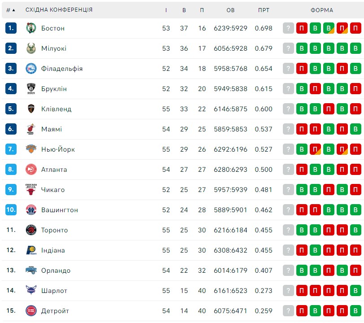Click the Milwaukee Bucks logo icon
Viewport: 364px width, 323px height.
coord(31,48)
